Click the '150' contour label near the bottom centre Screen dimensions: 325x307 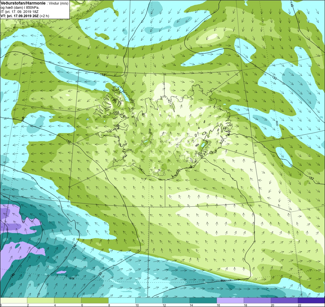100,274
